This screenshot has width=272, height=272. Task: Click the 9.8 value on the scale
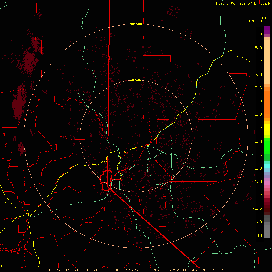click(258, 34)
